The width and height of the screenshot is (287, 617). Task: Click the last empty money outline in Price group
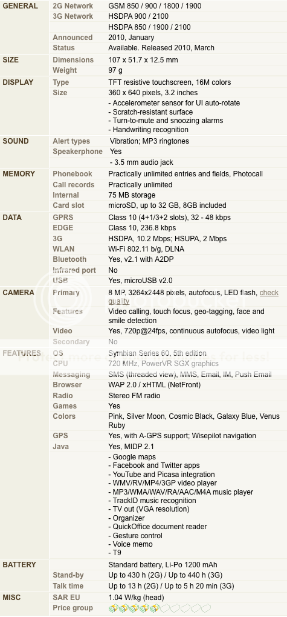(x=206, y=609)
